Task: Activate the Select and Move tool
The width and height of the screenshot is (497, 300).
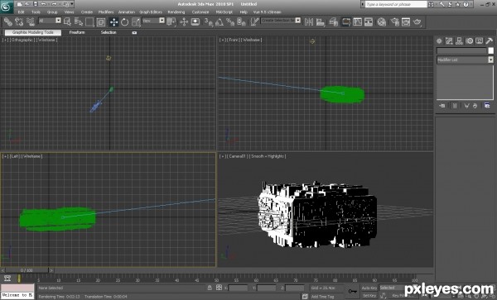Action: (x=113, y=21)
